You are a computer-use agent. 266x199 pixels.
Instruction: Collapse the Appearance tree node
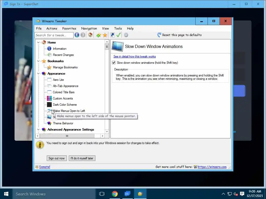click(x=38, y=74)
